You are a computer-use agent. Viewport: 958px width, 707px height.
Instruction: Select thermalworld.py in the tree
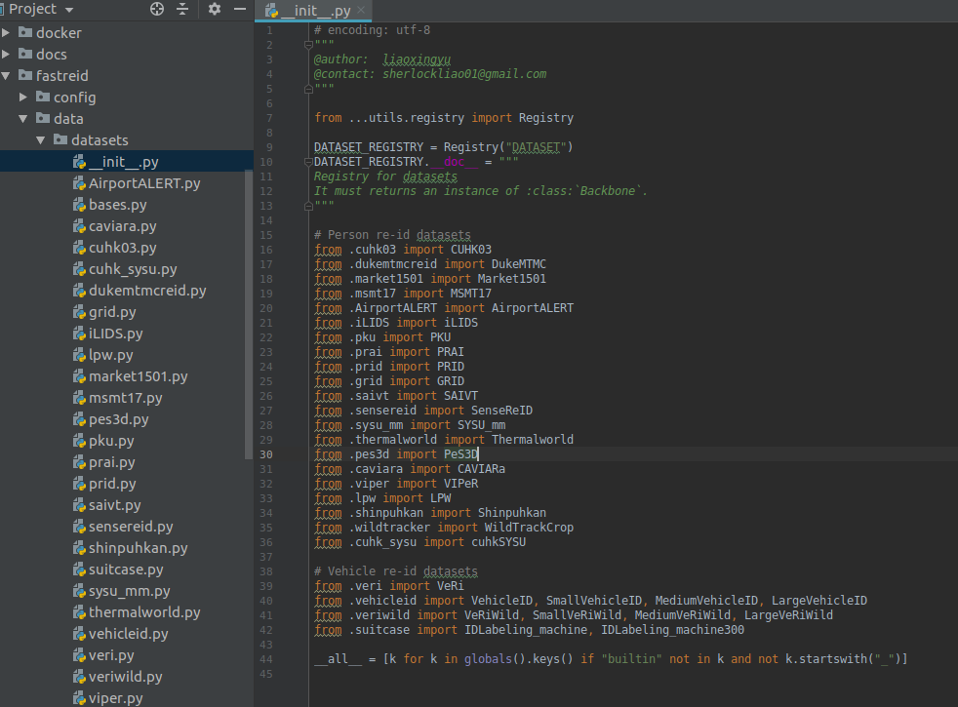127,611
